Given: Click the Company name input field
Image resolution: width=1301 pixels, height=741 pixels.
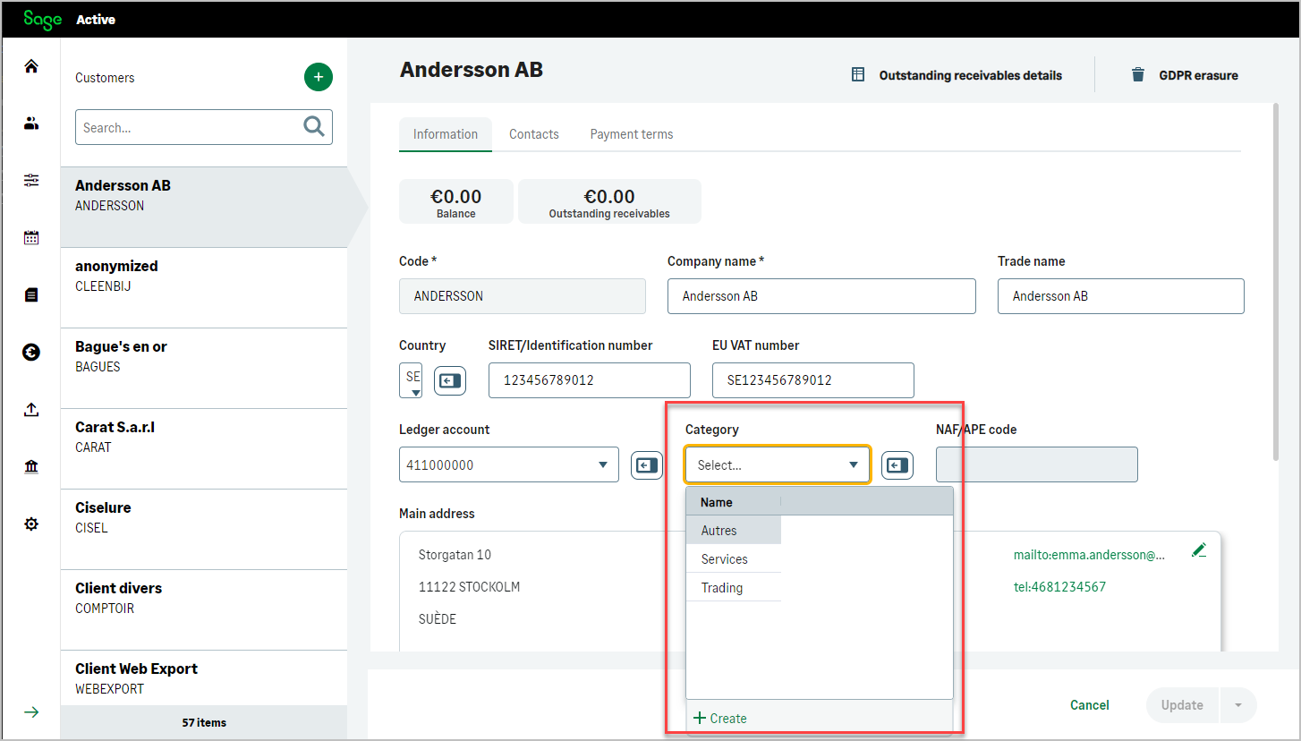Looking at the screenshot, I should [x=821, y=296].
